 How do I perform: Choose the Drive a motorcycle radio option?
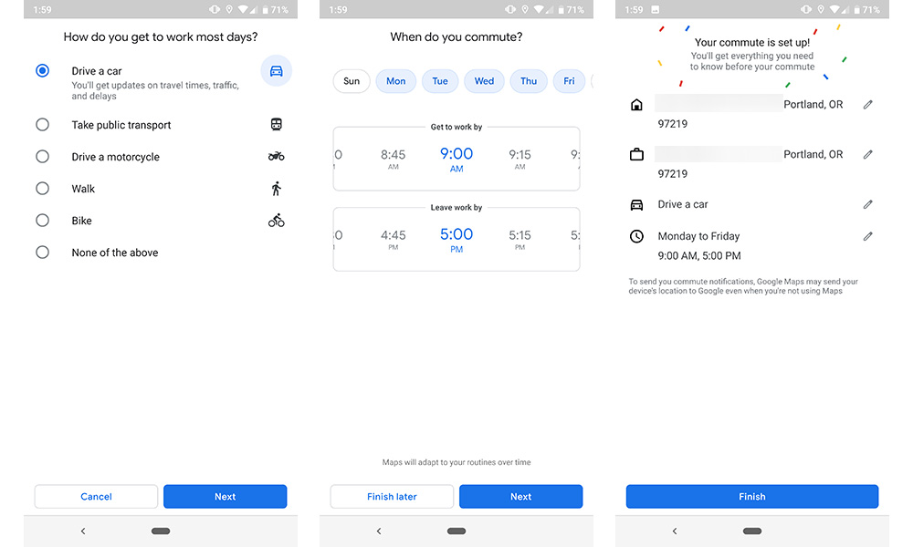(x=43, y=157)
